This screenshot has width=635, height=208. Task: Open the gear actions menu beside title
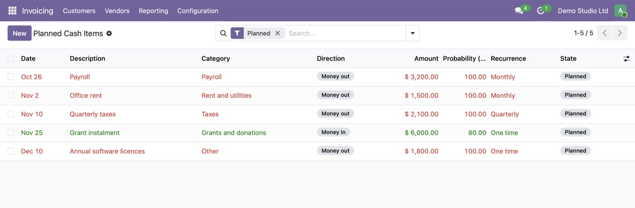click(x=109, y=33)
